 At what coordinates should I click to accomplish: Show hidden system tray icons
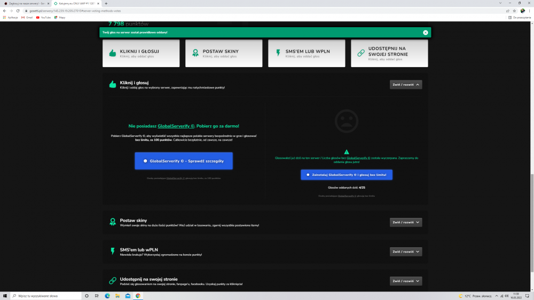point(497,296)
